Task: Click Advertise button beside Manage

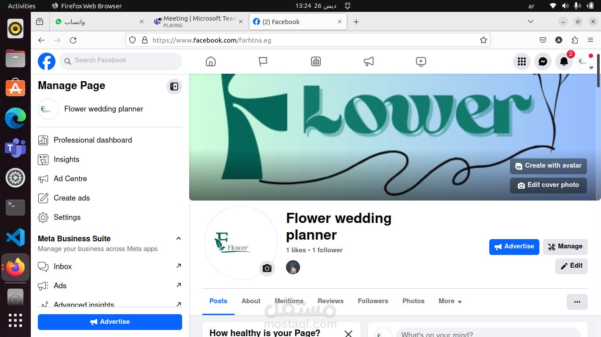Action: point(514,247)
